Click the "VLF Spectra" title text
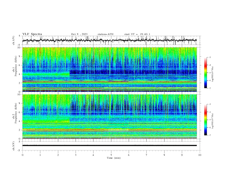The height and width of the screenshot is (174, 225). pyautogui.click(x=32, y=34)
